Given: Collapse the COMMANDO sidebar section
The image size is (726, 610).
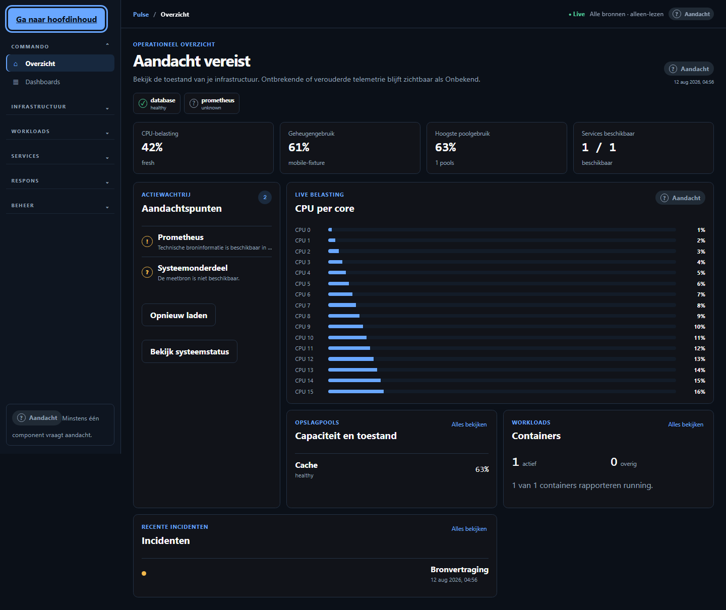Looking at the screenshot, I should [60, 46].
